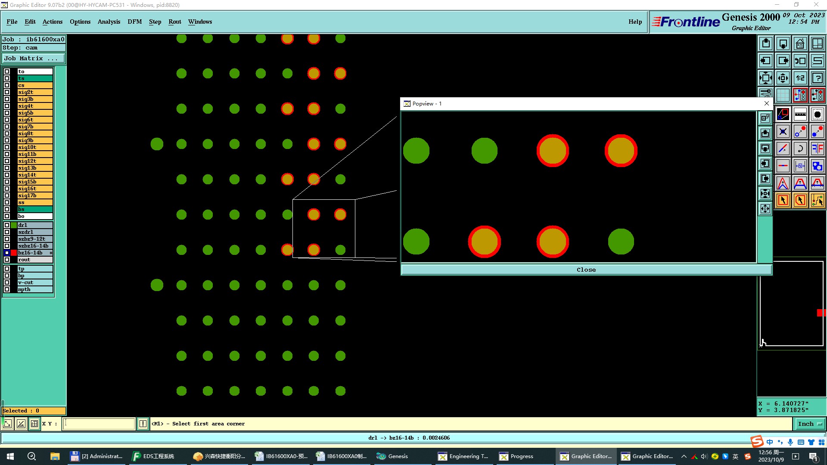Click the exclamation mark icon
Viewport: 827px width, 465px height.
[x=143, y=424]
